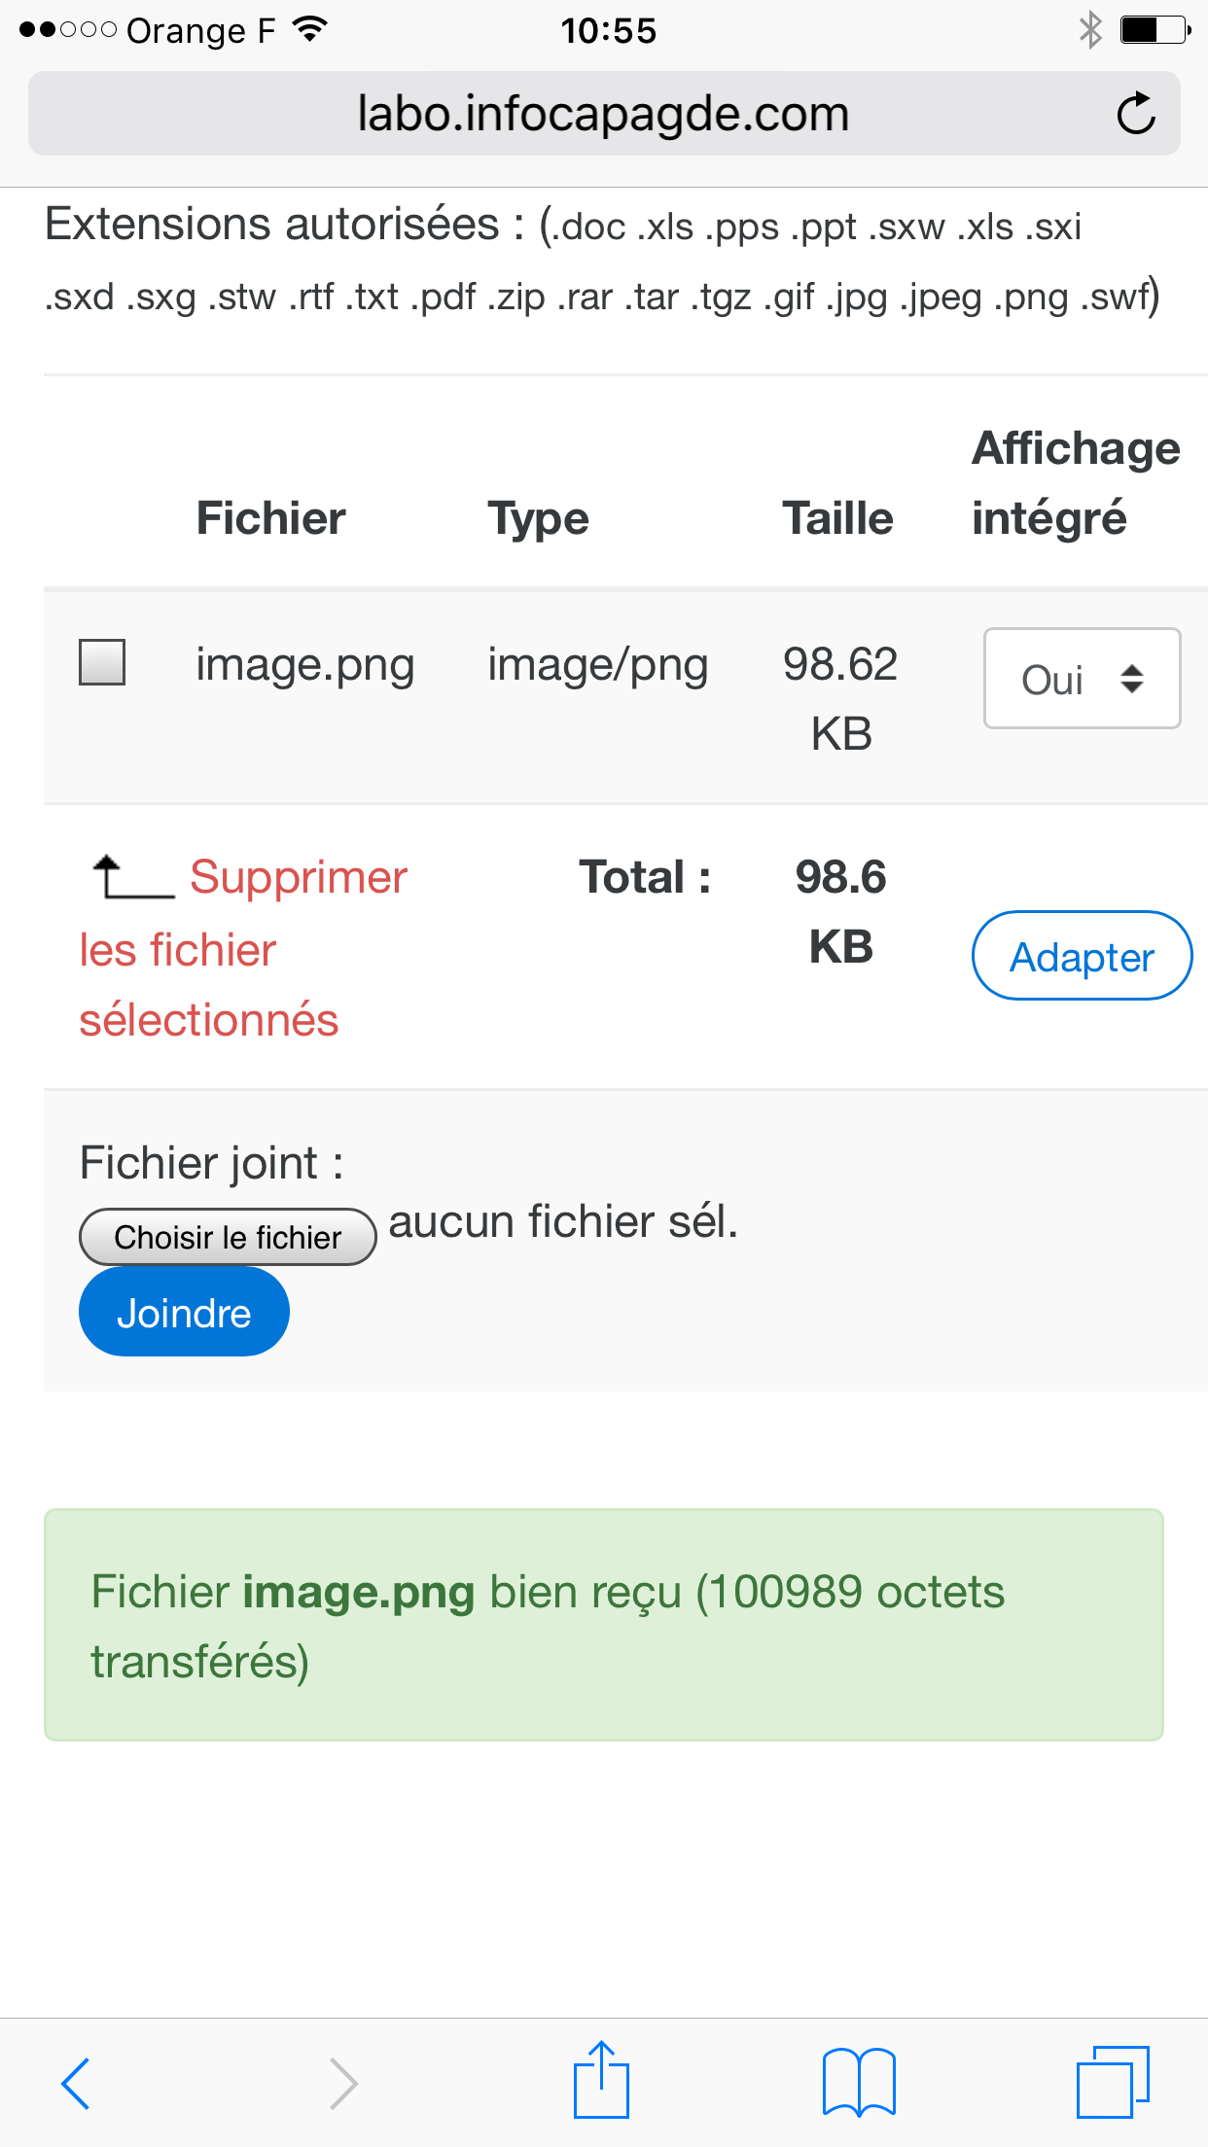1208x2147 pixels.
Task: Click the blue Joindre button
Action: (x=184, y=1312)
